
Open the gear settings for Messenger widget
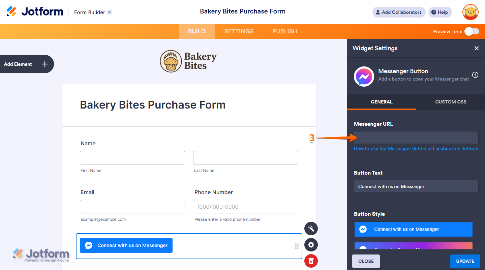pos(311,245)
